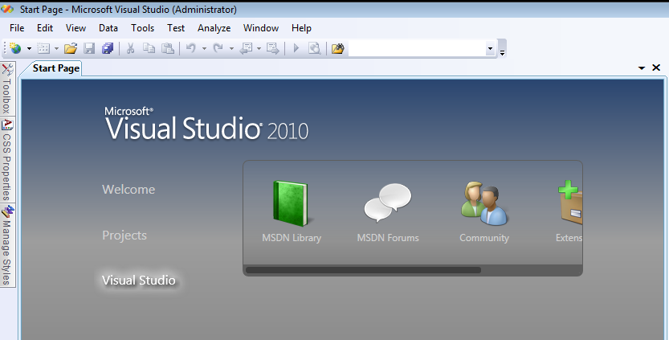Open the Navigate Backward dropdown arrow

[259, 49]
